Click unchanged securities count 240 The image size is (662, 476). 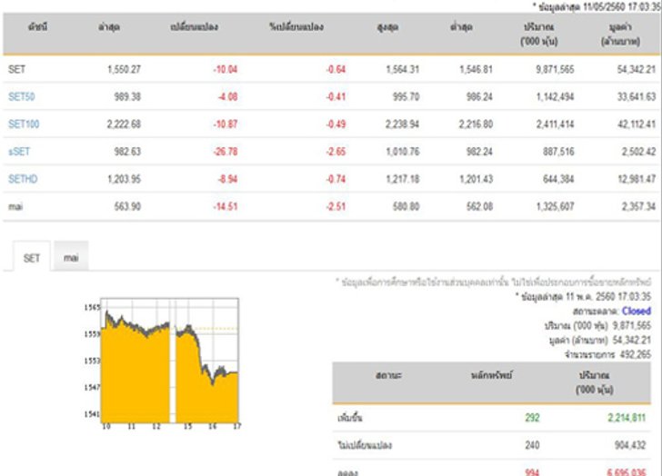[532, 445]
